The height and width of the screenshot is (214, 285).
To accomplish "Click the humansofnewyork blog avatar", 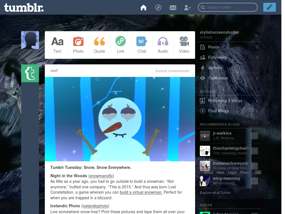I will tap(205, 166).
